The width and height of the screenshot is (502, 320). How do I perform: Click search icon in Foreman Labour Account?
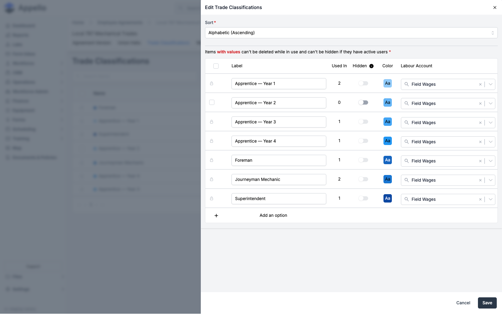point(406,161)
